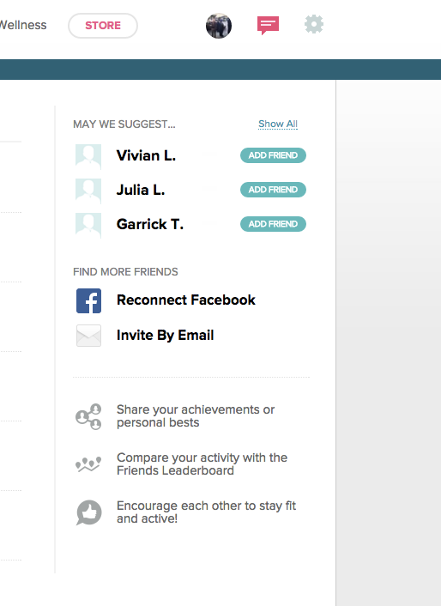The image size is (441, 606).
Task: Click the Friends Leaderboard people icon
Action: [88, 464]
